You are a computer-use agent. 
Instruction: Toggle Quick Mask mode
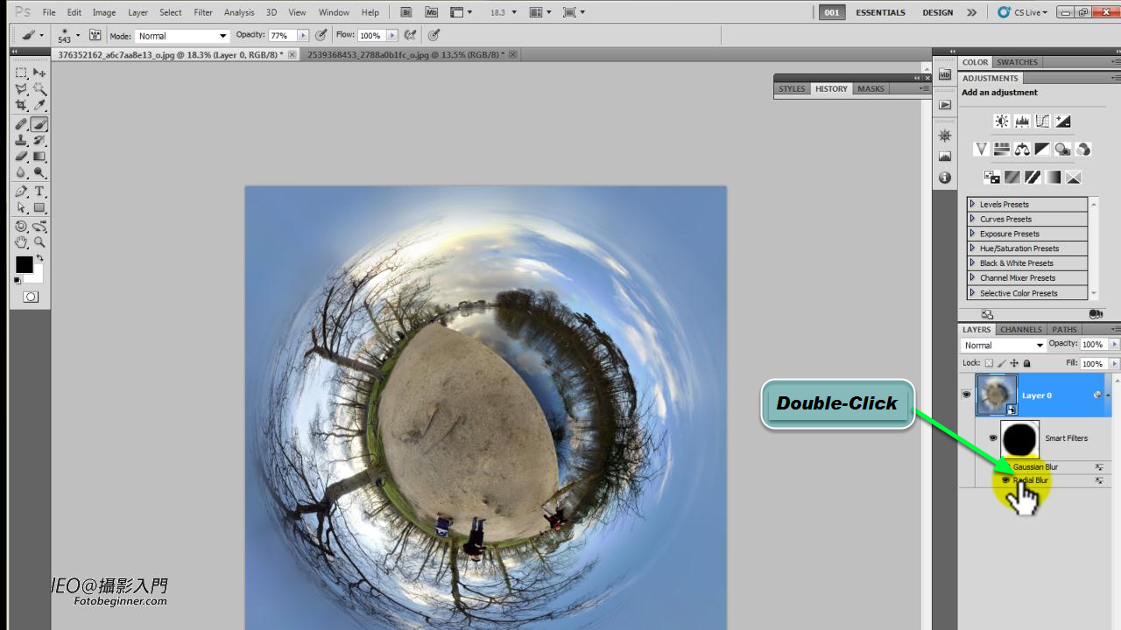coord(31,297)
